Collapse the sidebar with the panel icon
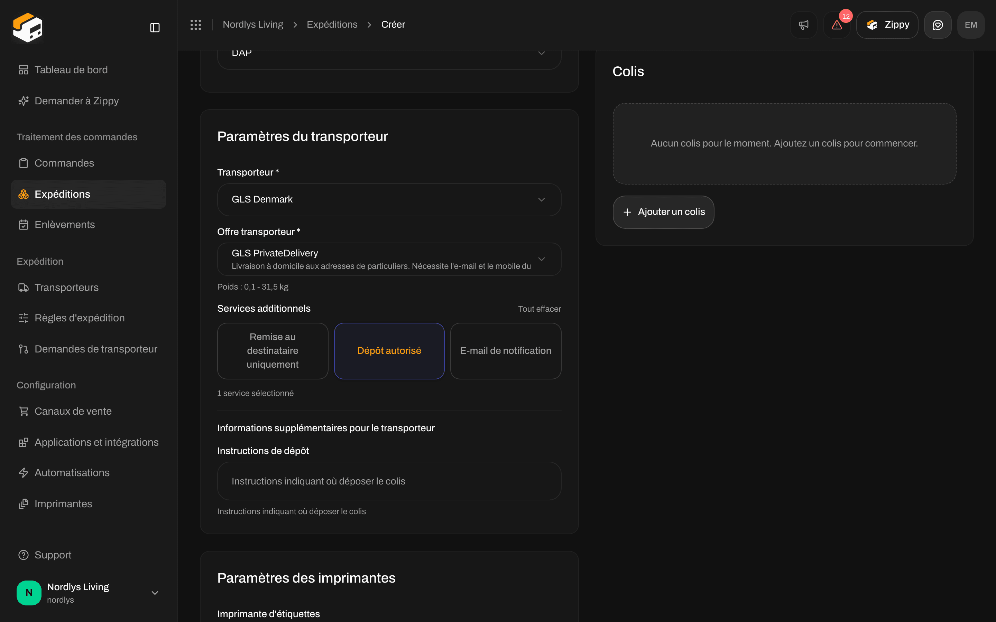The height and width of the screenshot is (622, 996). 155,28
